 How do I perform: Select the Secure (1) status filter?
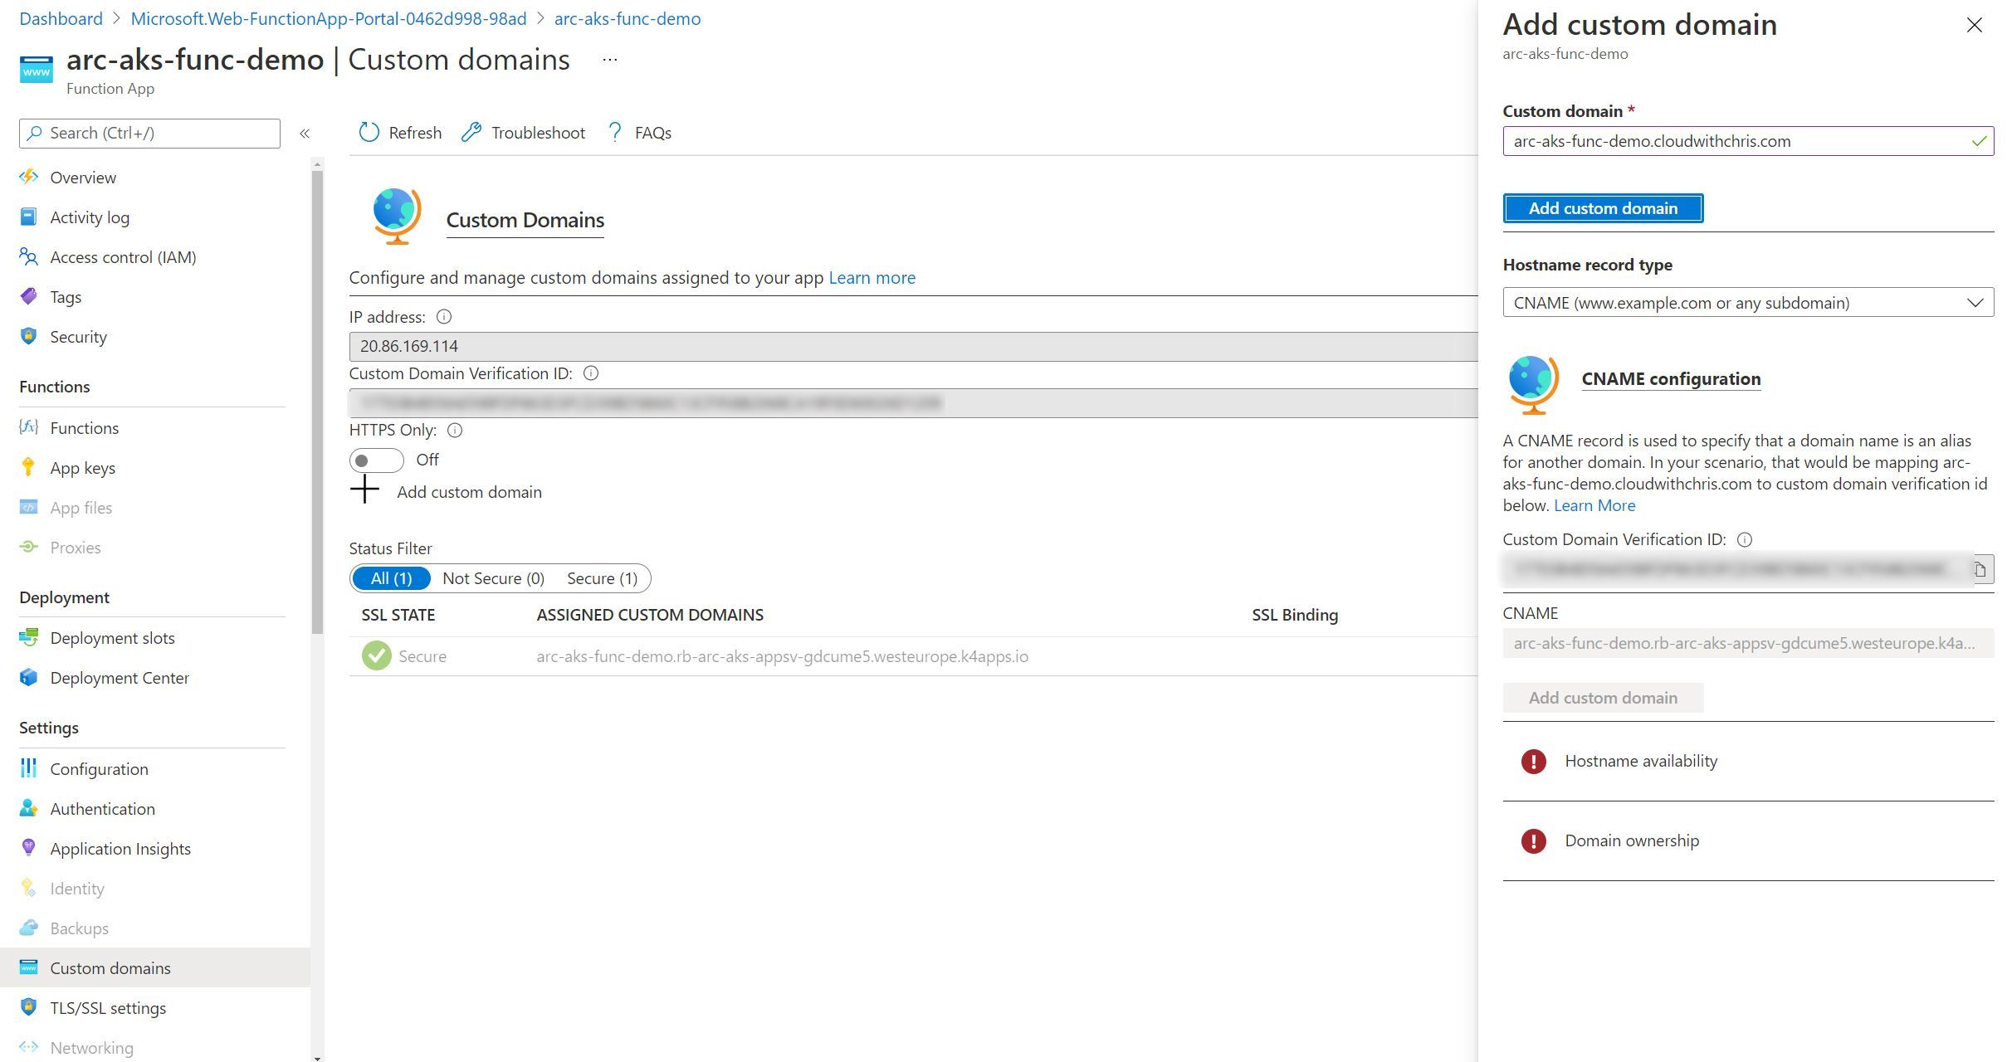(x=603, y=578)
